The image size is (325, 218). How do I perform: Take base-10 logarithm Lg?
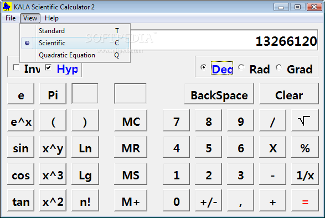point(85,174)
